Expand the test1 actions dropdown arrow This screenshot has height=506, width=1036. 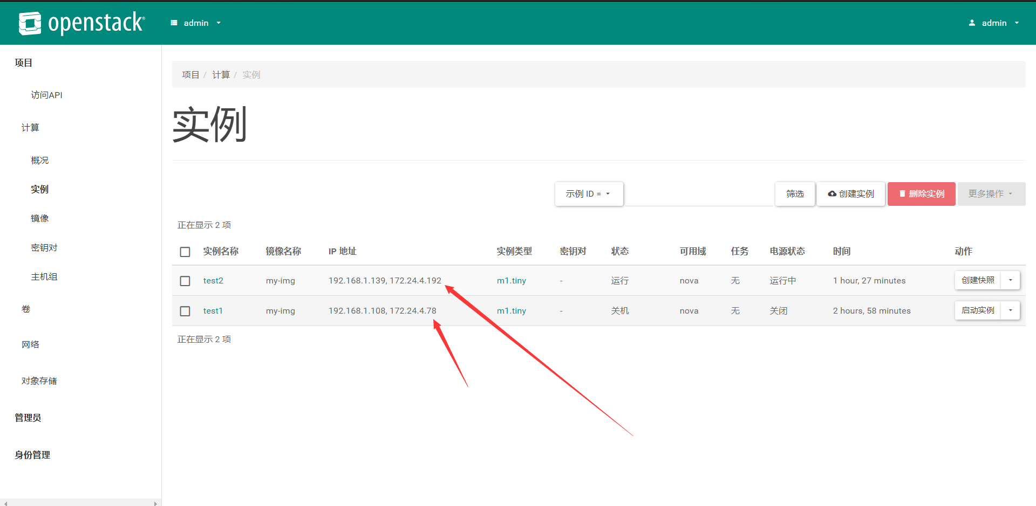coord(1010,310)
